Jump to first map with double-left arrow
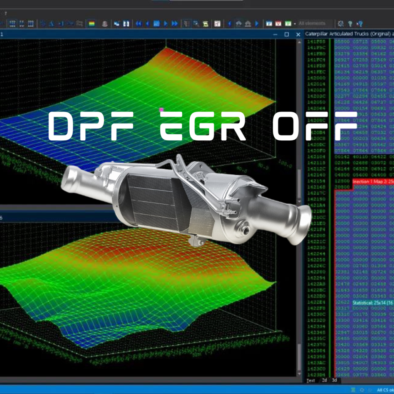This screenshot has height=394, width=394. coord(139,23)
